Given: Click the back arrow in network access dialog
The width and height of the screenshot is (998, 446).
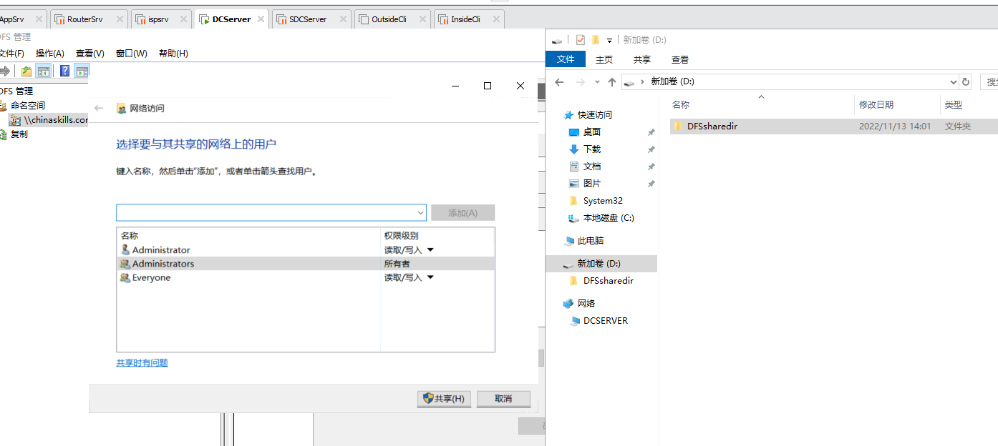Looking at the screenshot, I should [x=99, y=108].
